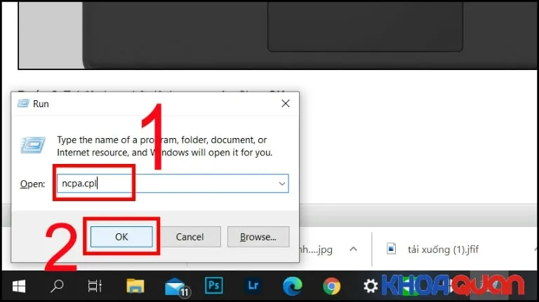Expand the Open combo box dropdown arrow
The height and width of the screenshot is (302, 539).
[x=281, y=184]
